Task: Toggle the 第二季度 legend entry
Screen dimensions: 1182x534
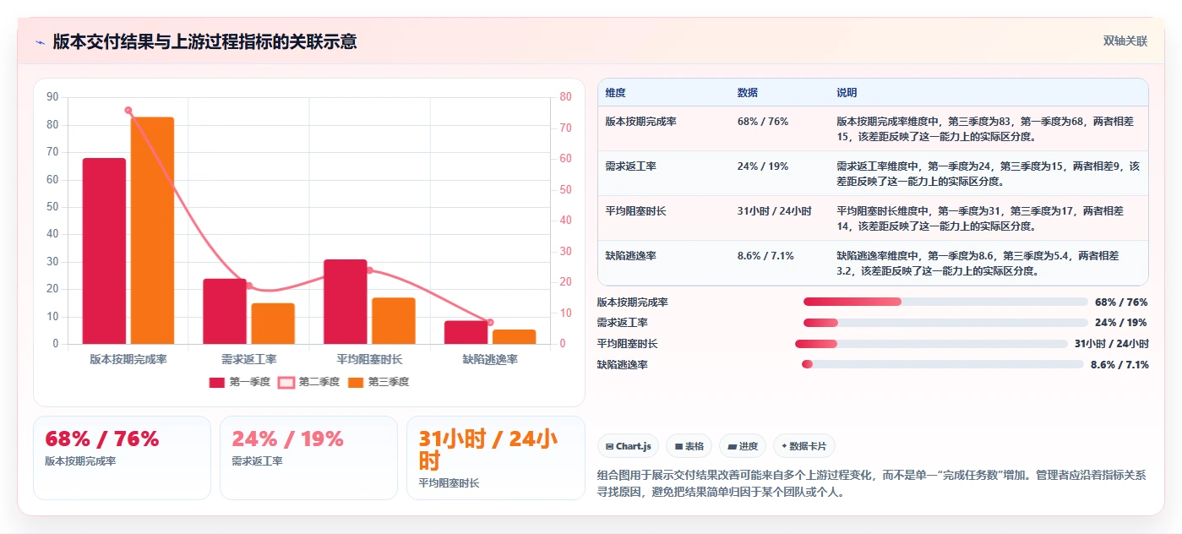Action: coord(309,382)
